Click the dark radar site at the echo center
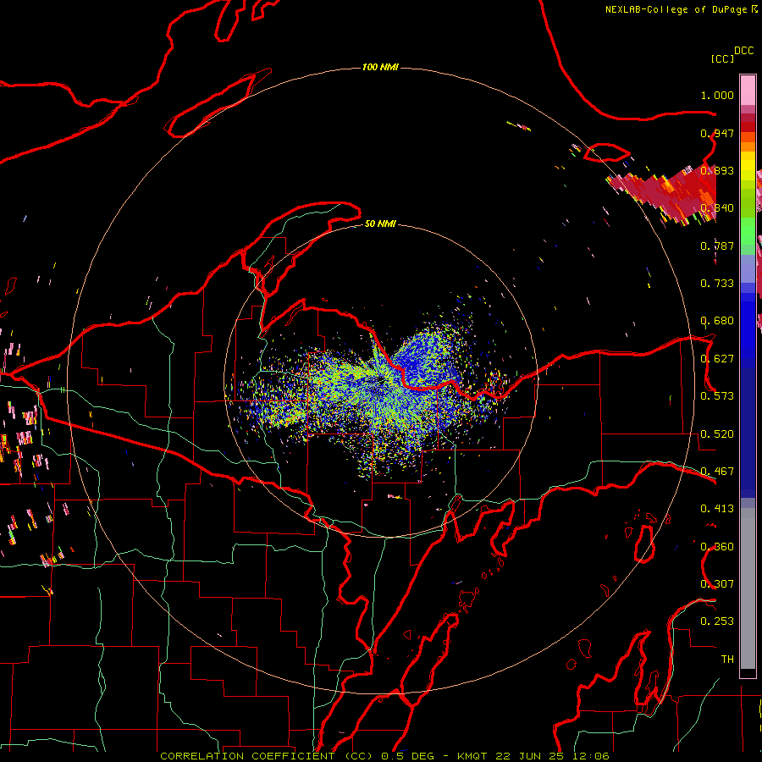 [381, 380]
